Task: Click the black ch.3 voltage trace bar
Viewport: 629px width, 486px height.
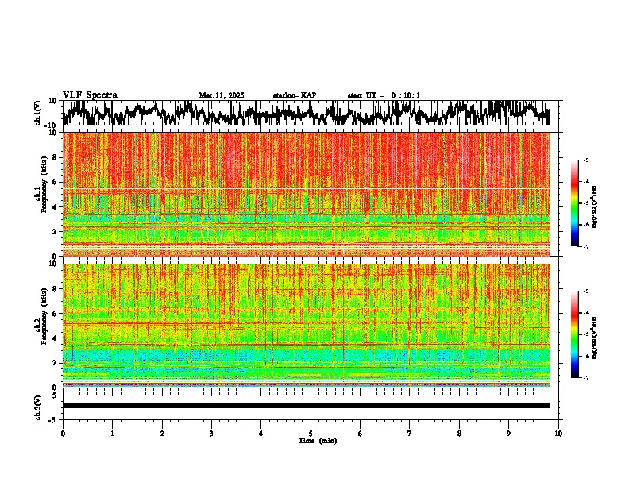Action: coord(306,406)
